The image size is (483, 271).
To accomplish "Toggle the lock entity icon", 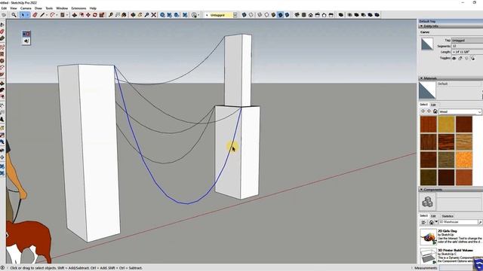I will coord(460,58).
